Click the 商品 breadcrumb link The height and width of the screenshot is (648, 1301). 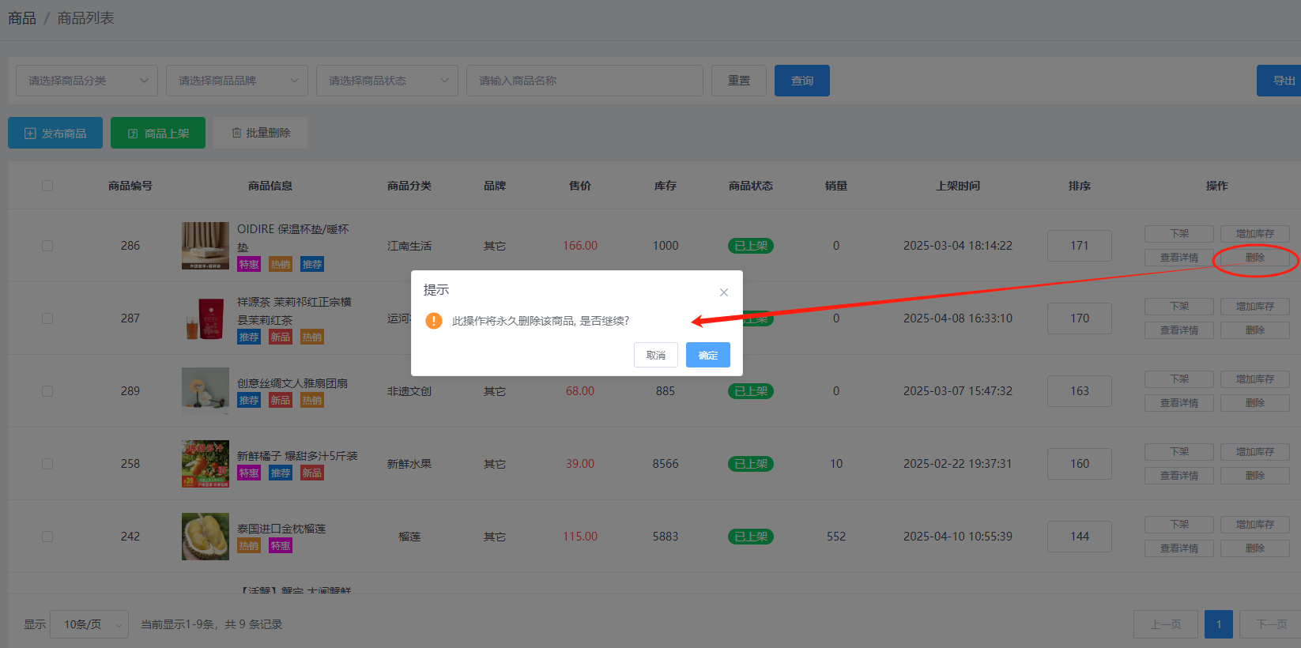[22, 18]
